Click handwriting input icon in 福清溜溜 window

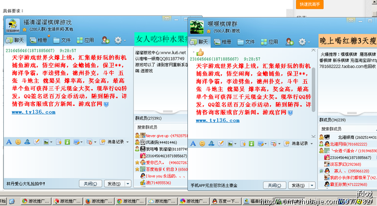click(x=36, y=142)
